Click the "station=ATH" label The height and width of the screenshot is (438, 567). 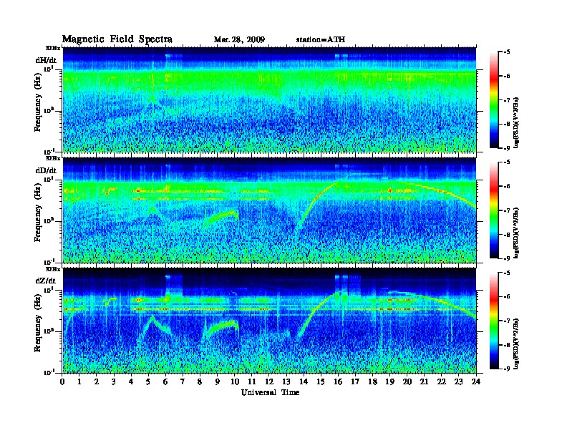[321, 40]
